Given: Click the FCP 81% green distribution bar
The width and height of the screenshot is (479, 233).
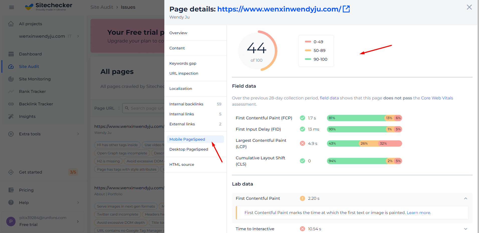Looking at the screenshot, I should click(356, 118).
